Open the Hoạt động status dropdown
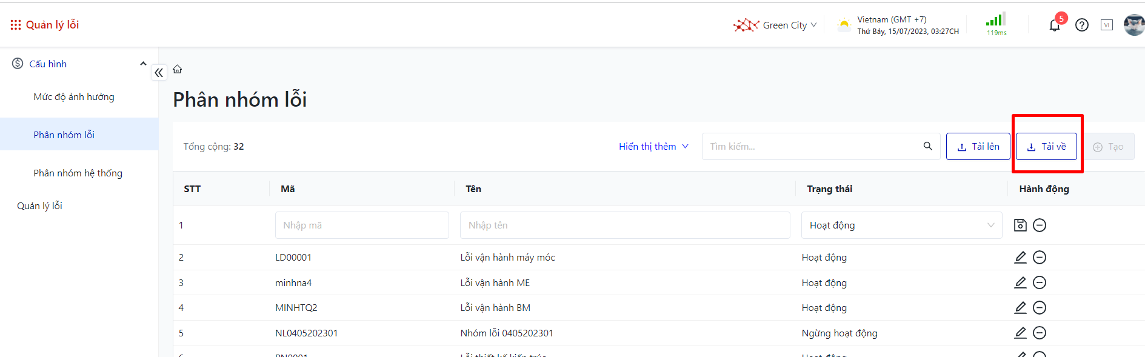The width and height of the screenshot is (1145, 357). [x=901, y=225]
